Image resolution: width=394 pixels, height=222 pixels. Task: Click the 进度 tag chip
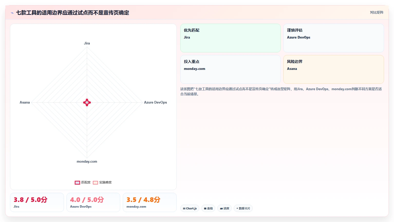(224, 208)
